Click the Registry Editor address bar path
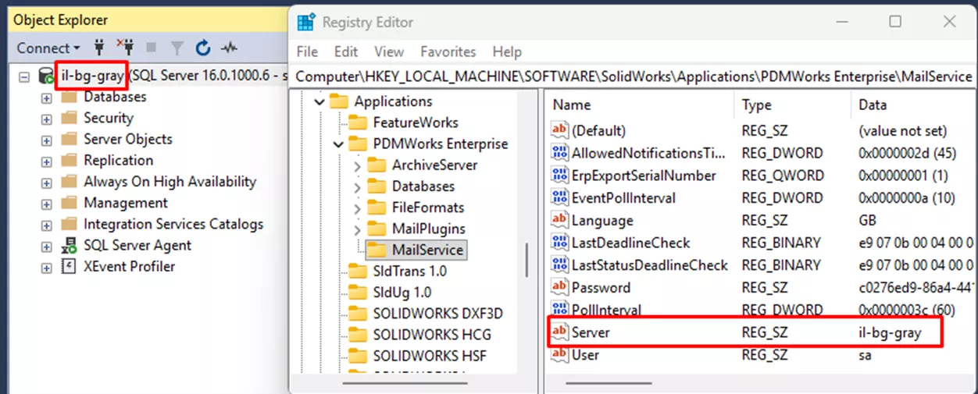Viewport: 978px width, 394px height. (634, 76)
